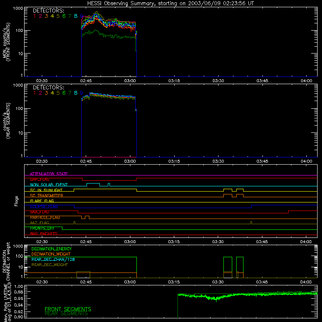Click 03:45 tick label under flags plot
The width and height of the screenshot is (322, 322).
point(262,242)
